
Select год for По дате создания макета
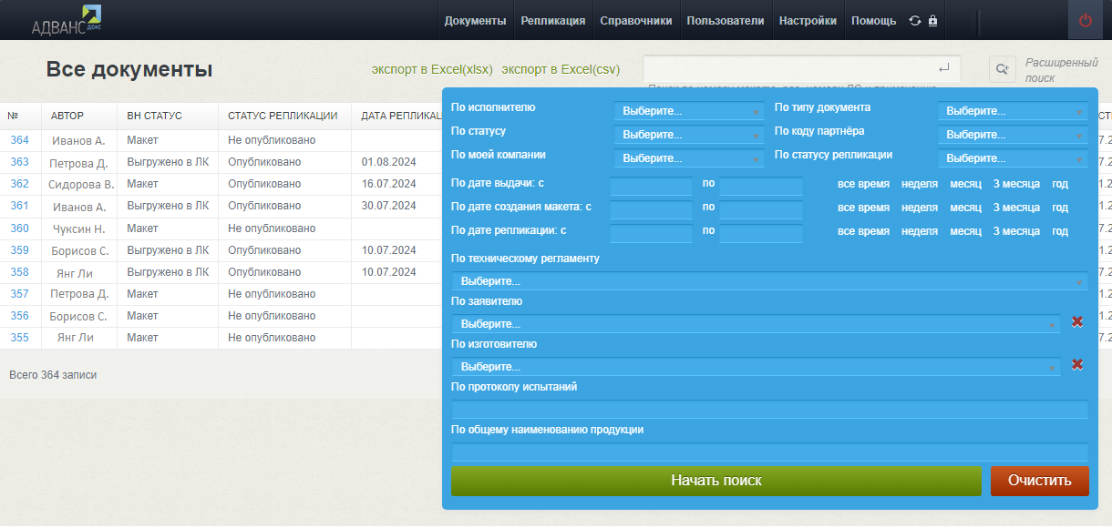tap(1059, 208)
